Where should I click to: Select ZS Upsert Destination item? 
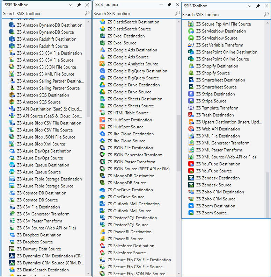pyautogui.click(x=229, y=122)
